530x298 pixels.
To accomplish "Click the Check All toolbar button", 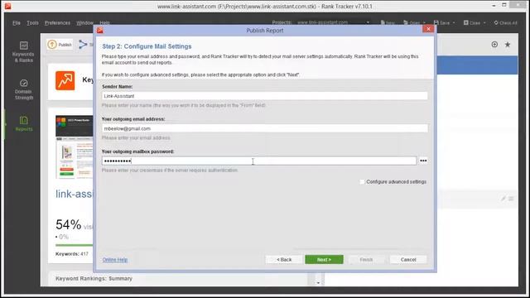I will click(x=506, y=22).
